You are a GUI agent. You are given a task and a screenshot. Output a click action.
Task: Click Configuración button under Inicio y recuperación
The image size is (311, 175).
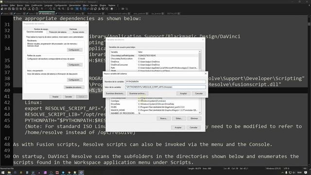tap(74, 80)
